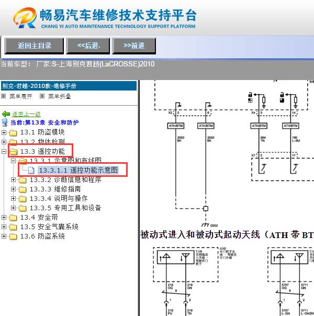Screen dimensions: 314x316
Task: Click the 返回上一级 link
Action: tap(26, 114)
